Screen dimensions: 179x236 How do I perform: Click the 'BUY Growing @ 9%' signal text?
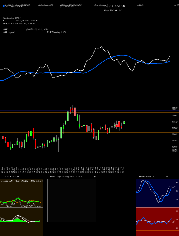point(56,32)
